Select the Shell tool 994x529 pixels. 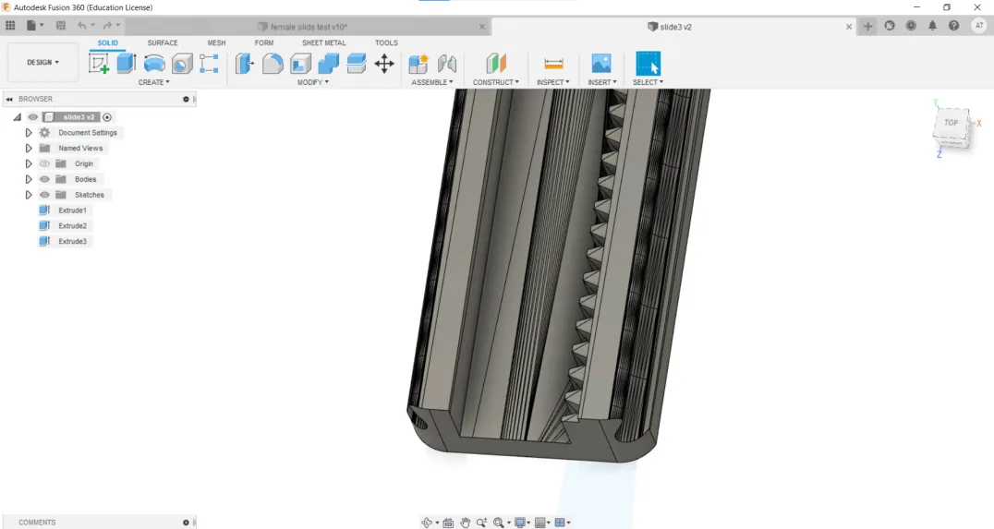[x=300, y=64]
